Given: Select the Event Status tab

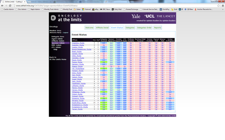Looking at the screenshot, I should click(117, 27).
